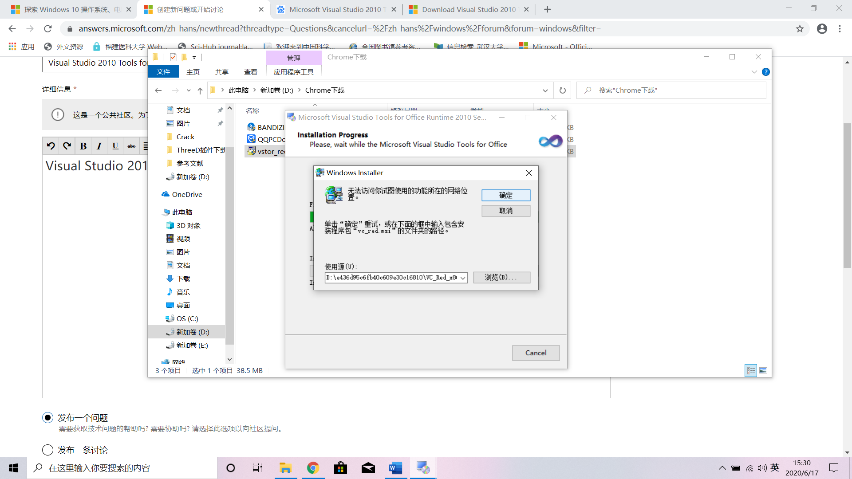Open the 应用程序工具 ribbon tab
Screen dimensions: 852x479
click(x=294, y=72)
